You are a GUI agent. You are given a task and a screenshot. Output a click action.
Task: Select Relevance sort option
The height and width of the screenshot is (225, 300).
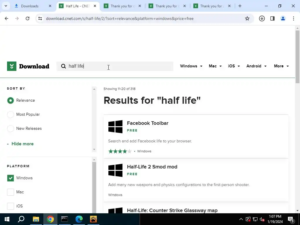[11, 100]
